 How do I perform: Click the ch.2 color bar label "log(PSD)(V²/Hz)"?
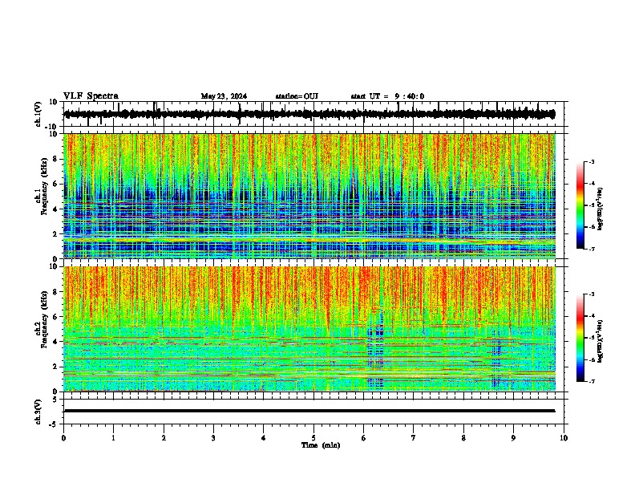(x=600, y=341)
